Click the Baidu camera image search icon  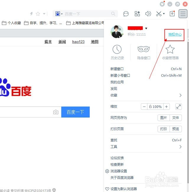tap(56, 112)
